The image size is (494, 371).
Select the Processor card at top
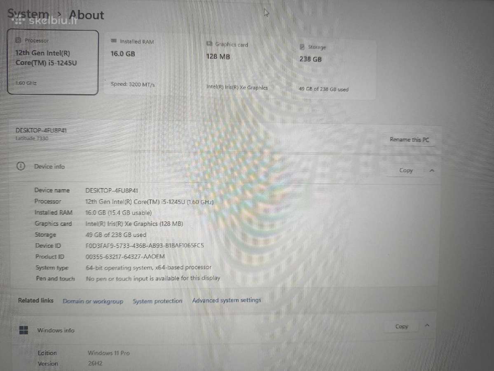click(x=53, y=62)
